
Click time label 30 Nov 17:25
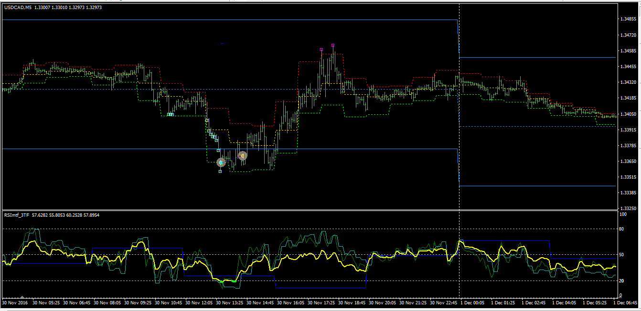(322, 302)
